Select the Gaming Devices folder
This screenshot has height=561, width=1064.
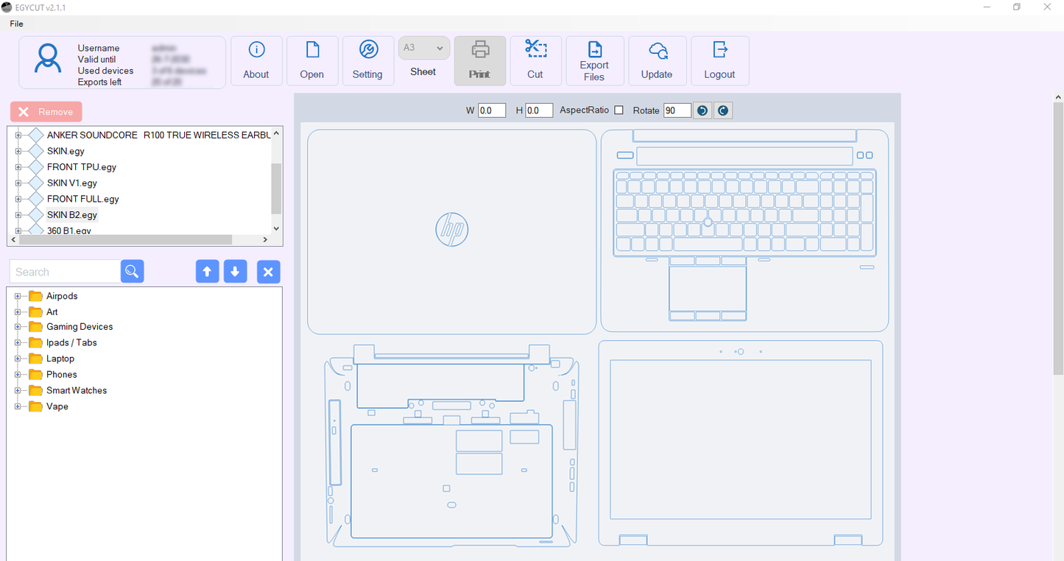[x=80, y=327]
